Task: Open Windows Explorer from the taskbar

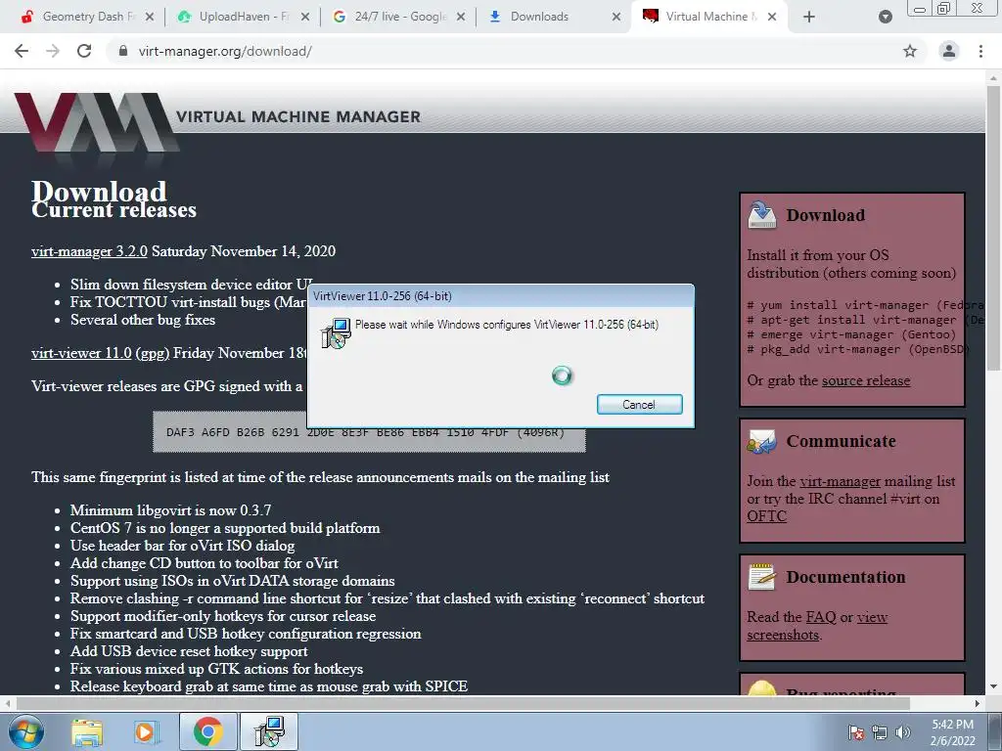Action: 86,731
